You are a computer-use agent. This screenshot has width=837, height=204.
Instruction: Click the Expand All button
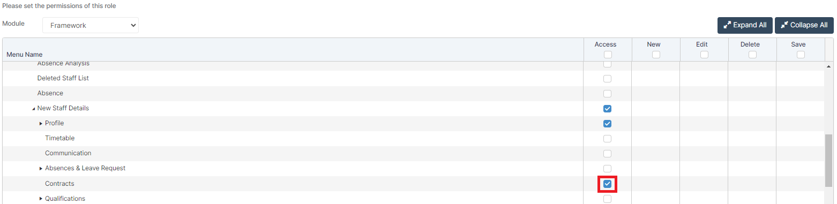745,25
